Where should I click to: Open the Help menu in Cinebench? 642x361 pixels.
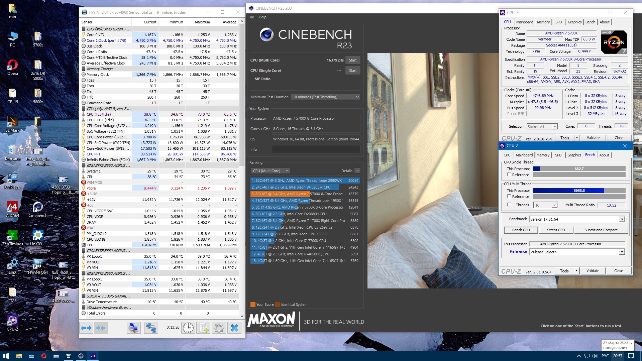262,17
